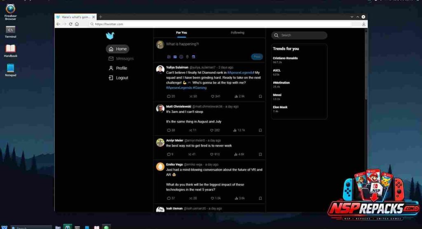Click Matt Chmielewski's avatar
Viewport: 422px width, 229px height.
click(x=160, y=108)
